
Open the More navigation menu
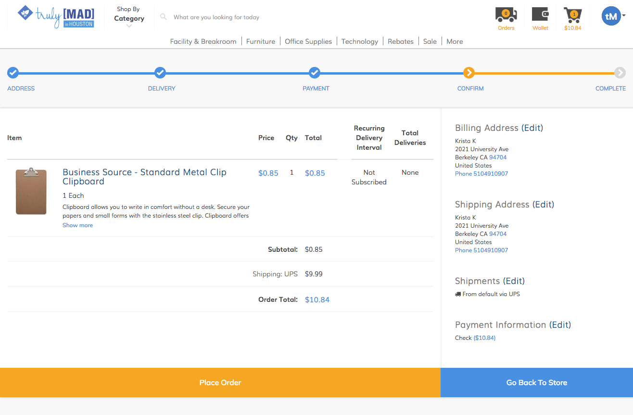point(455,41)
